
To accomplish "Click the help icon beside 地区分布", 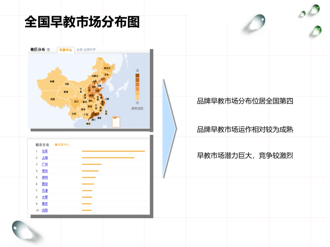I will click(x=48, y=50).
